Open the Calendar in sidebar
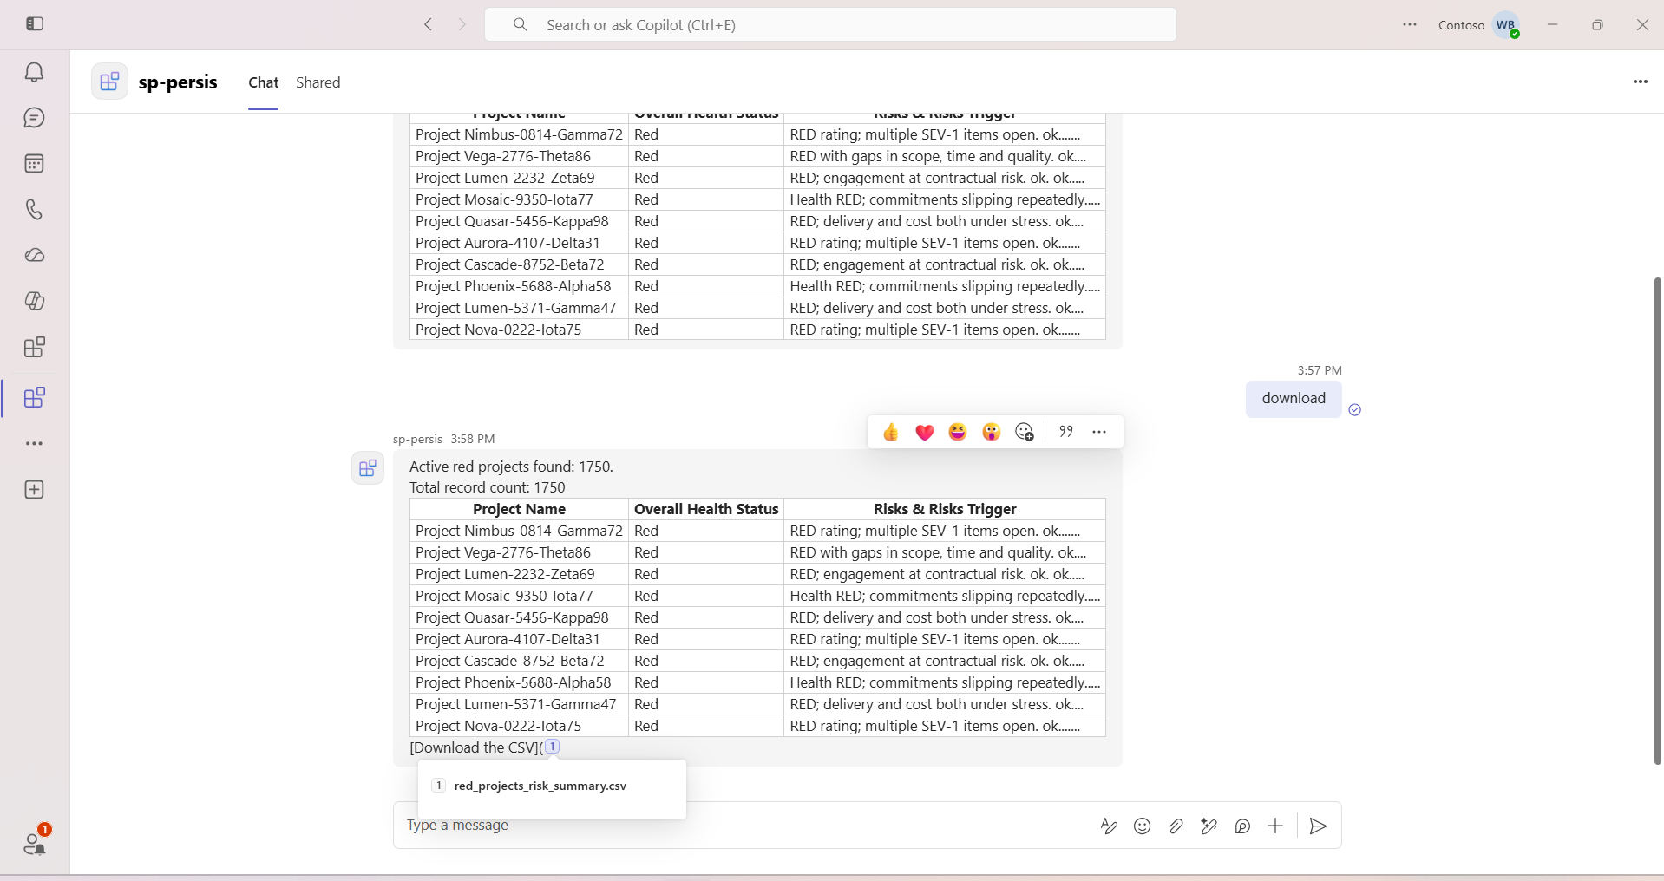Screen dimensions: 1664x881 tap(35, 164)
